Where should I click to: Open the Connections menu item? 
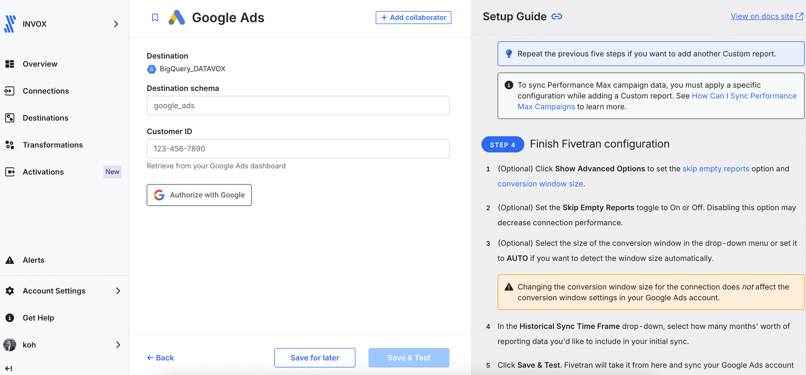click(46, 91)
